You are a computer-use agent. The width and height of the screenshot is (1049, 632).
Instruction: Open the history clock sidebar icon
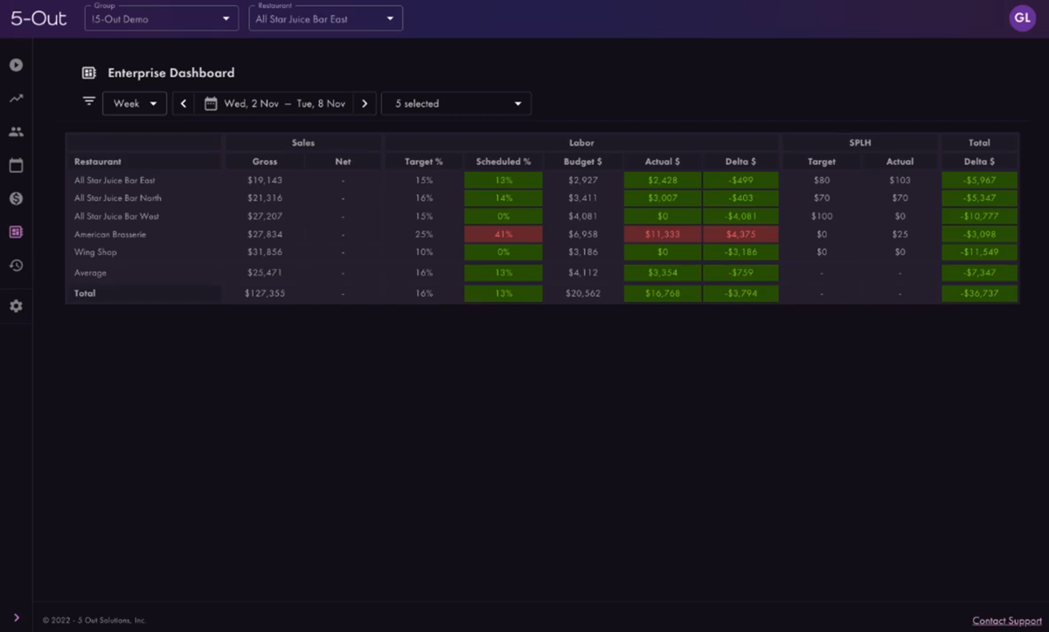point(16,265)
